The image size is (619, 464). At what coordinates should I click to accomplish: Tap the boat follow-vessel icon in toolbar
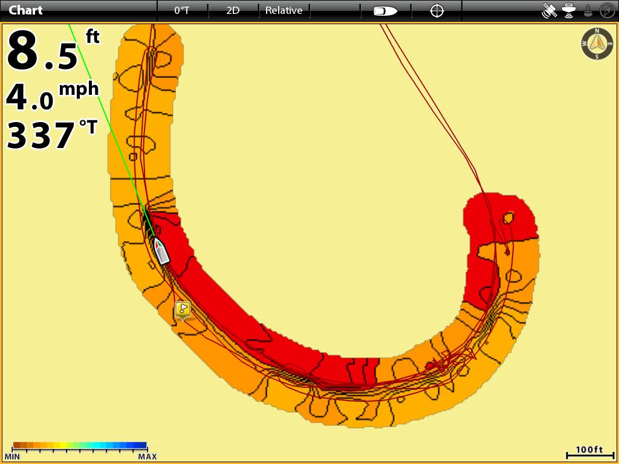tap(385, 11)
